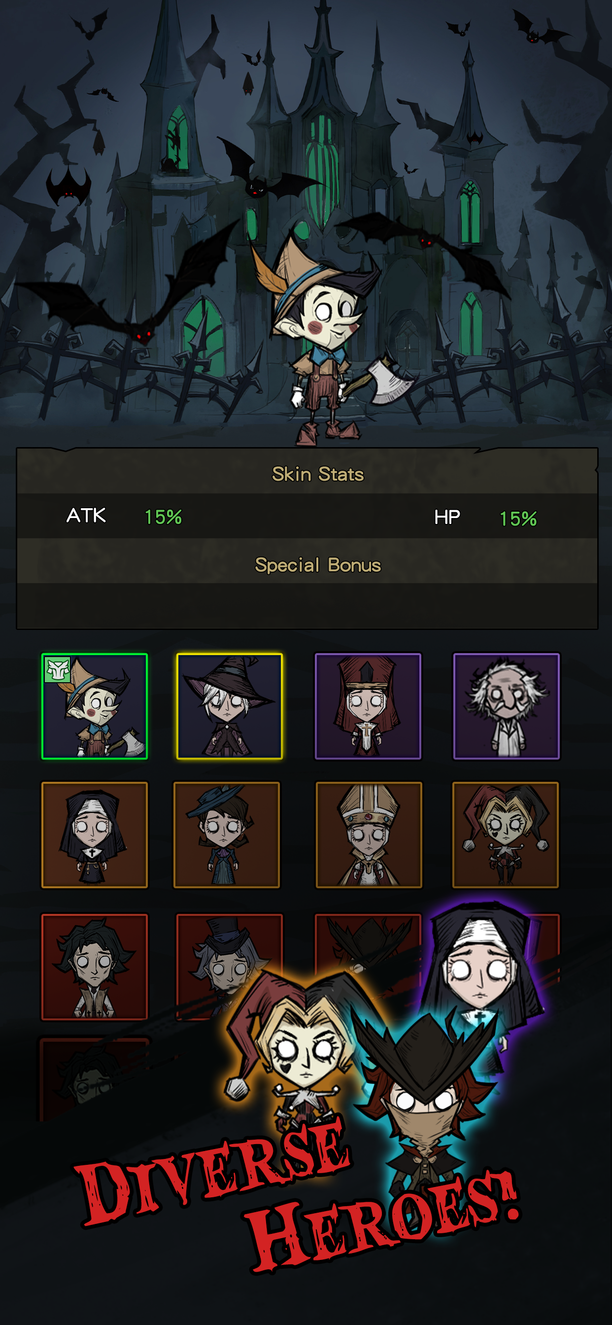612x1325 pixels.
Task: Tap the ATK 15% stat value
Action: click(163, 517)
